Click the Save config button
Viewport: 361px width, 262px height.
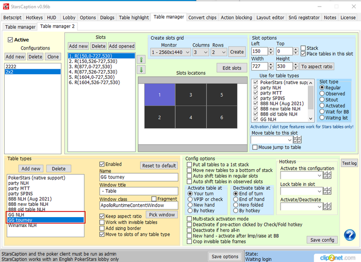coord(322,240)
